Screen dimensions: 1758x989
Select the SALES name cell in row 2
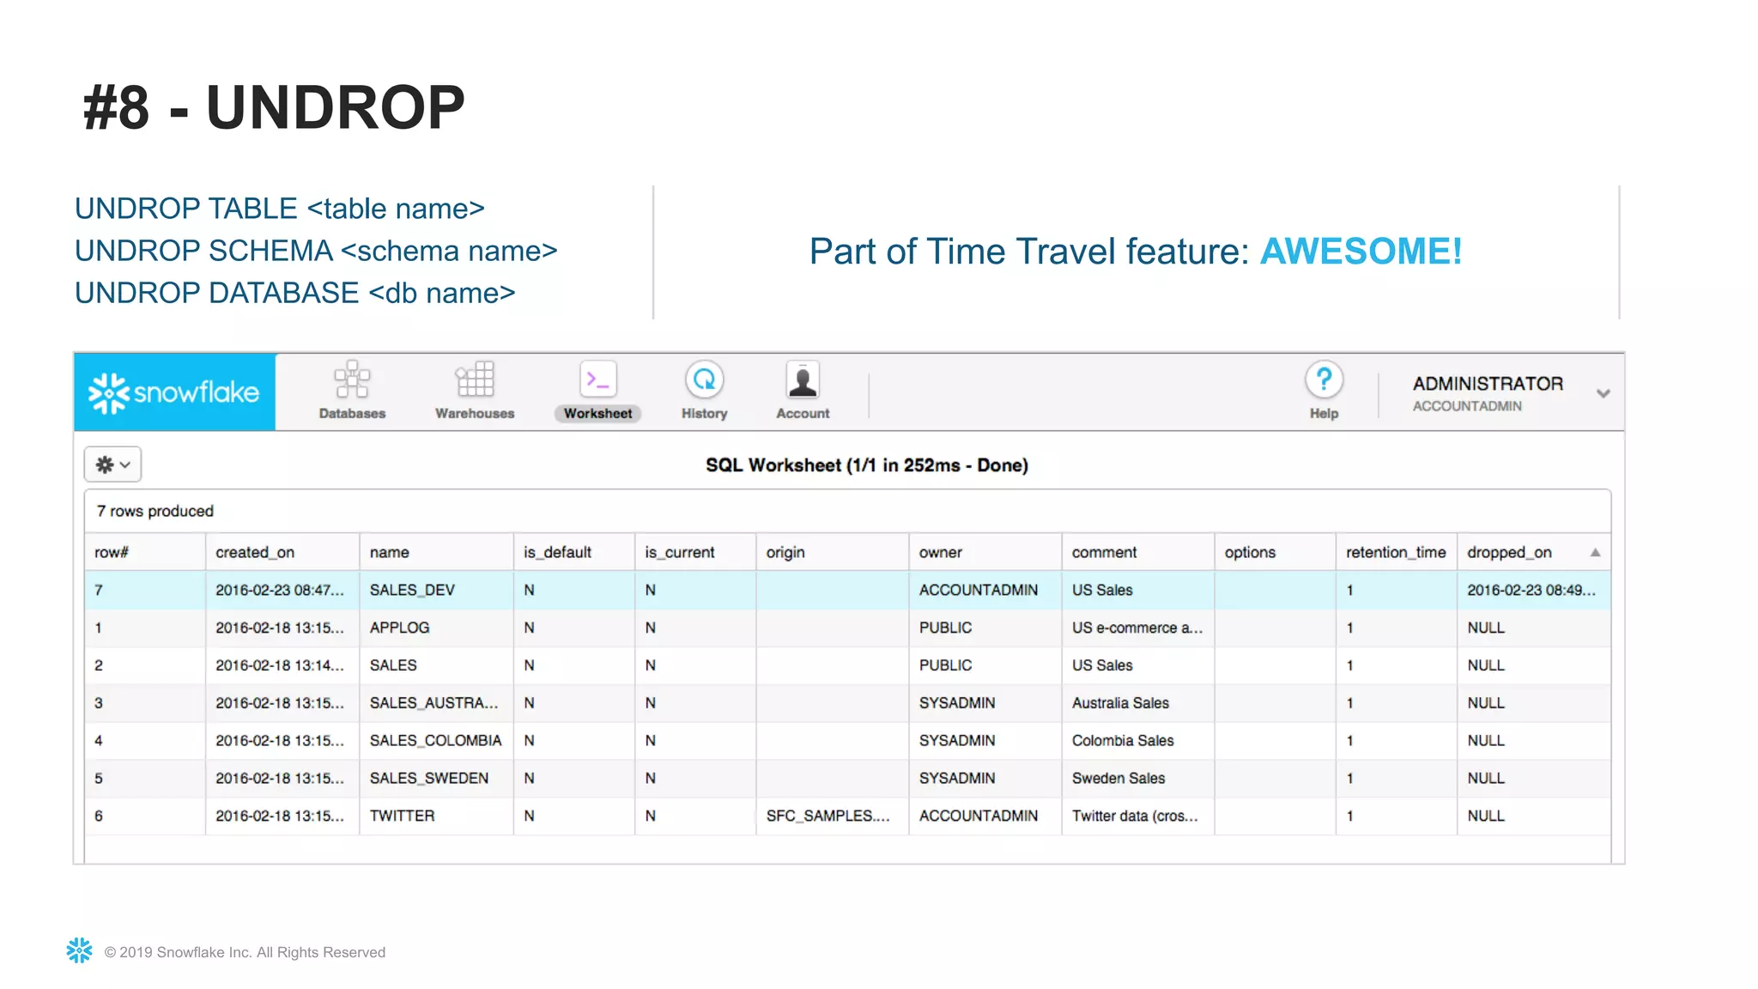coord(437,665)
